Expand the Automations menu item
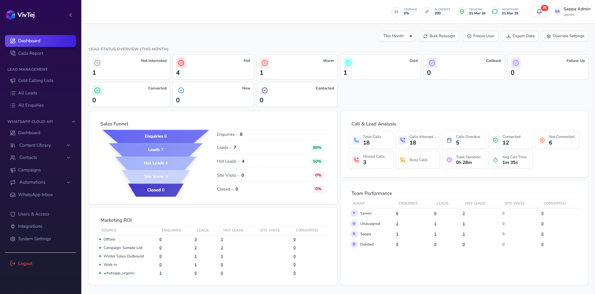This screenshot has height=294, width=595. click(69, 182)
